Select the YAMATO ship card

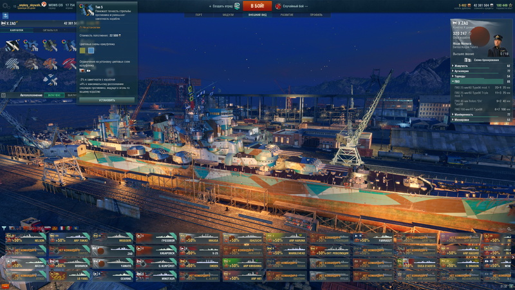112,264
